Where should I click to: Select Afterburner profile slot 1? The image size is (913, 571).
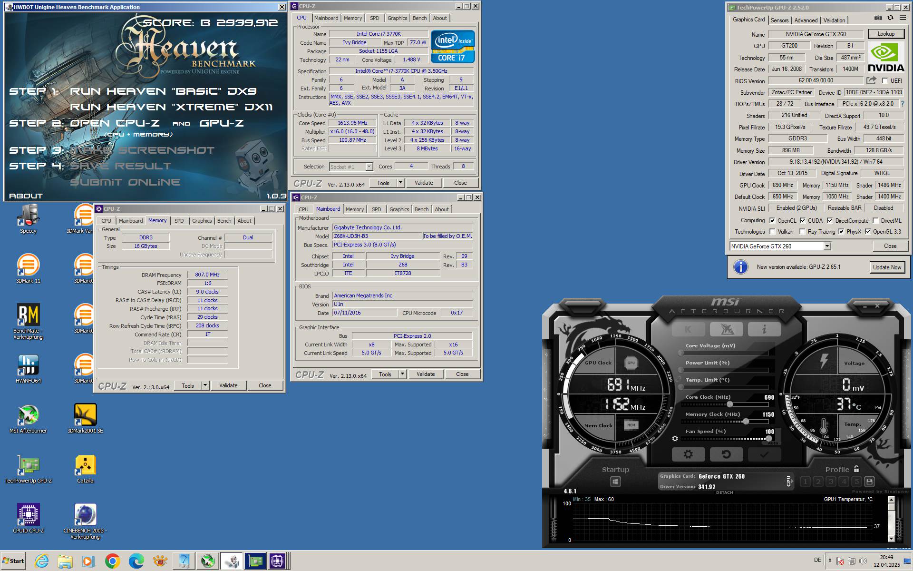(805, 482)
